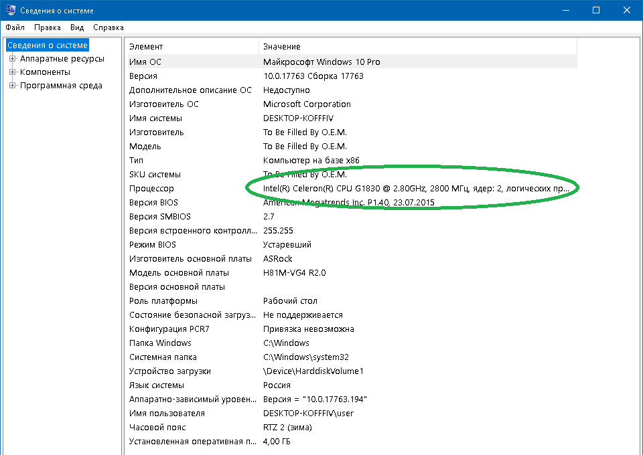Image resolution: width=643 pixels, height=455 pixels.
Task: Minimize the Сведения о системе window
Action: coord(564,11)
